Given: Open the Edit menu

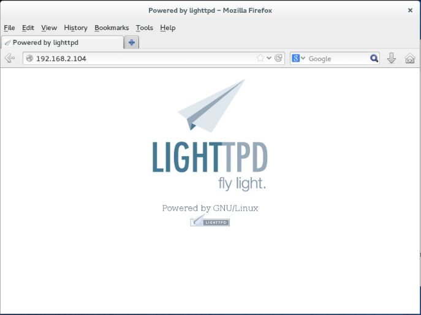Looking at the screenshot, I should point(28,28).
